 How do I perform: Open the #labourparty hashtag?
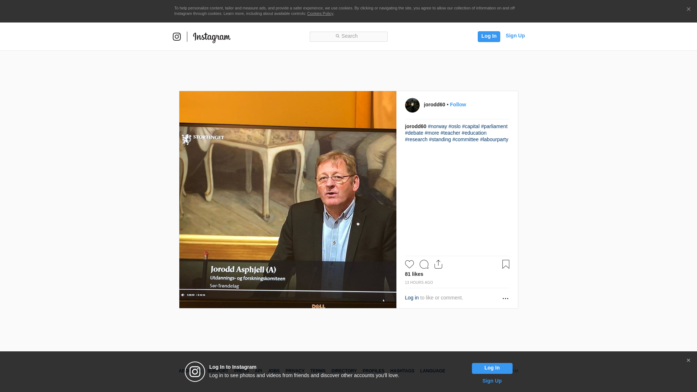494,139
